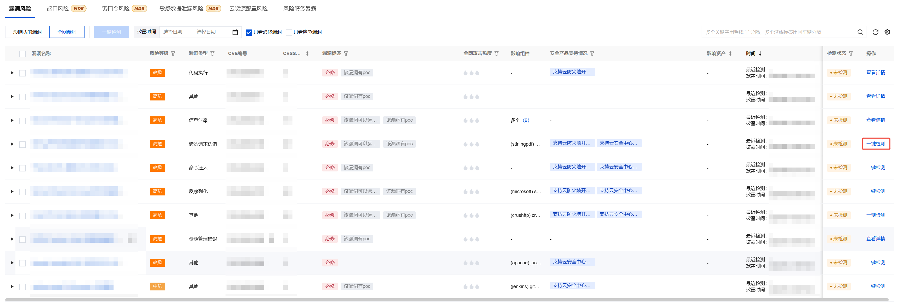This screenshot has height=304, width=902.
Task: Sort by 时间 column arrow
Action: [760, 53]
